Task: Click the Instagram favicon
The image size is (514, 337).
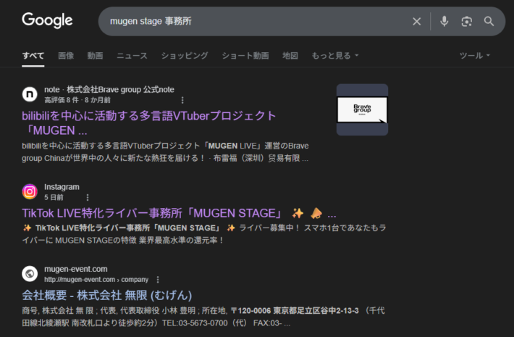Action: tap(30, 191)
